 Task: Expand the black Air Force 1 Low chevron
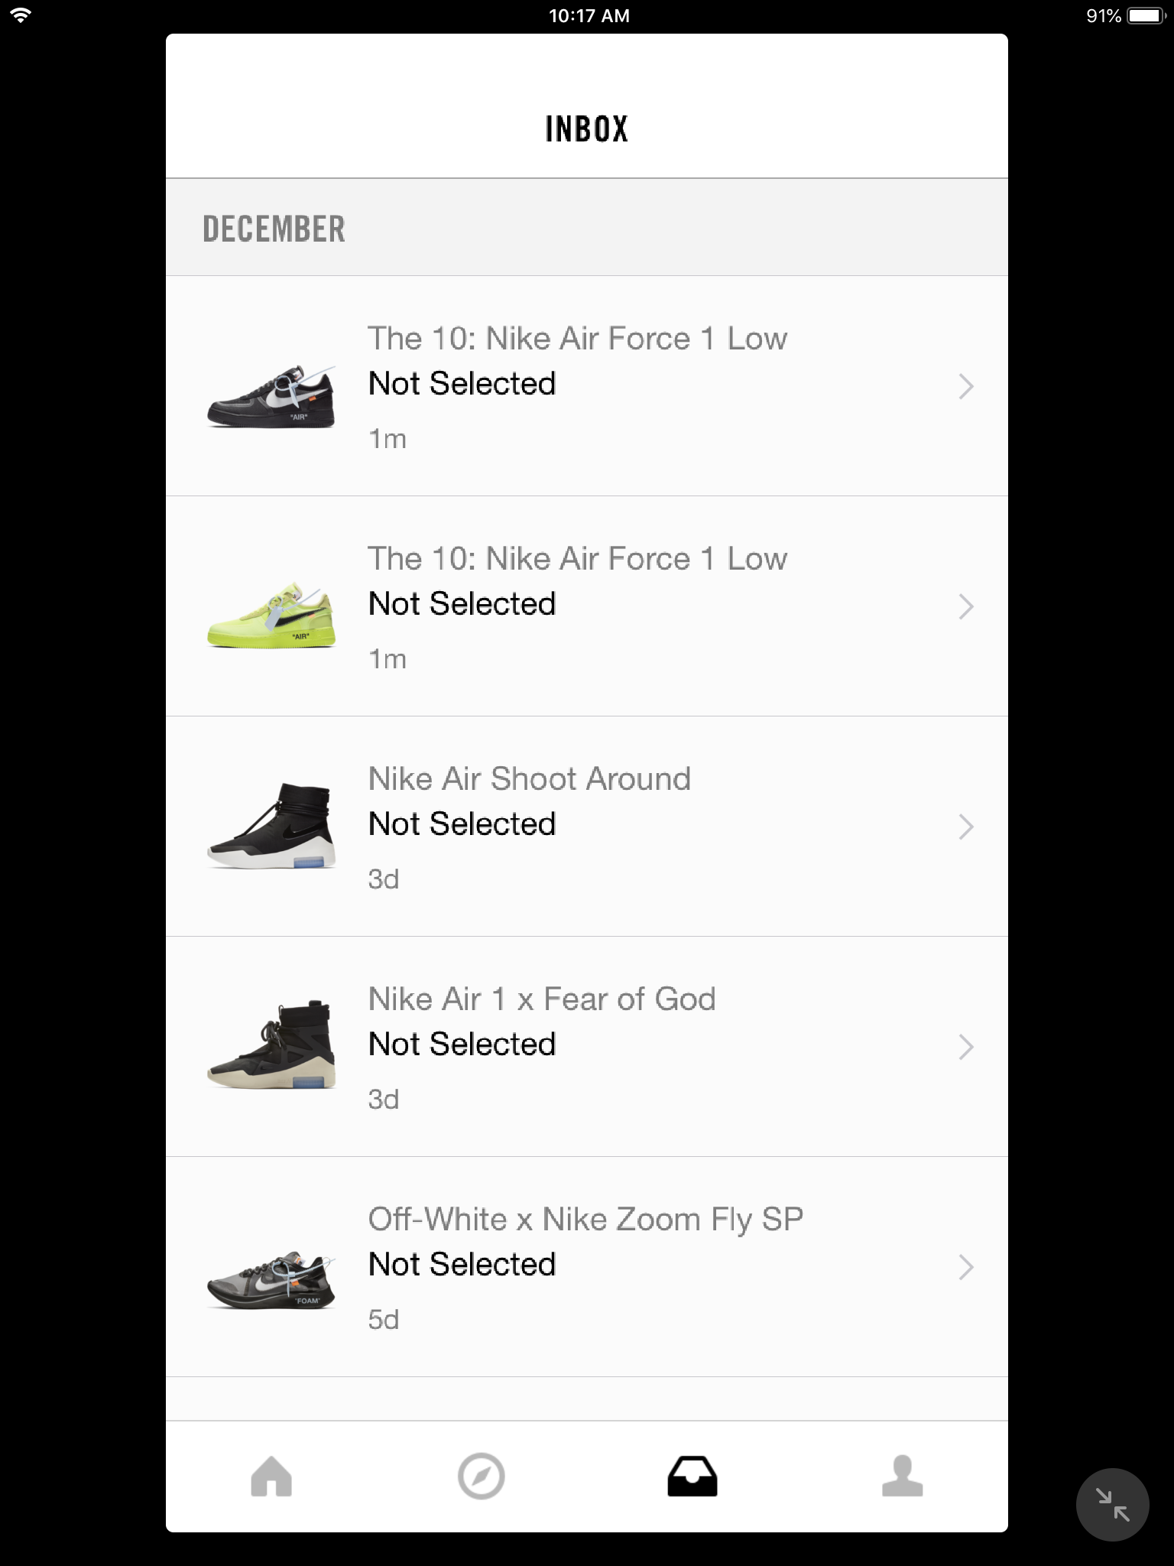click(966, 387)
